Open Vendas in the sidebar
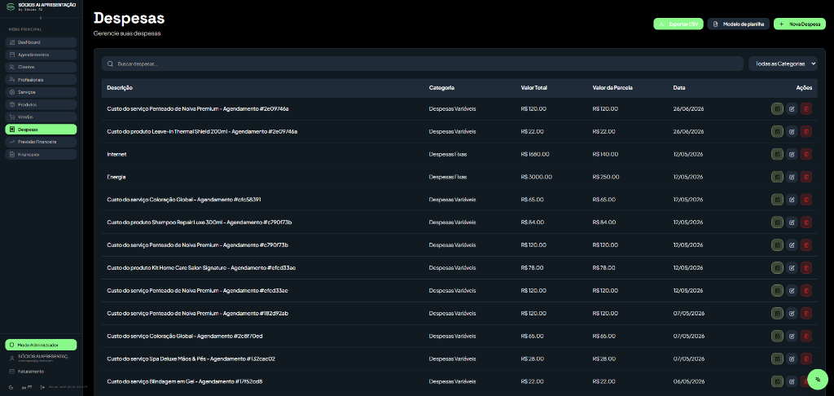The image size is (834, 396). pos(41,117)
